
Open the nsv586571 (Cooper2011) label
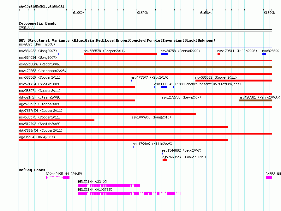(x=40, y=91)
